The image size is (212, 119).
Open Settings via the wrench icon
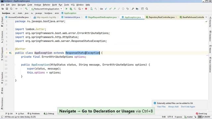pyautogui.click(x=133, y=9)
